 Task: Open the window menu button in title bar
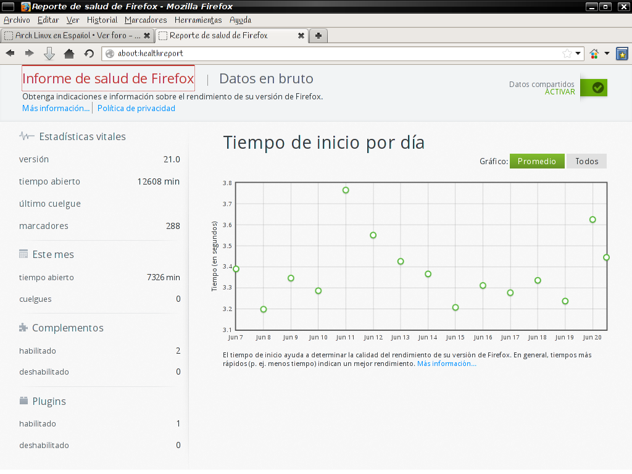point(8,6)
